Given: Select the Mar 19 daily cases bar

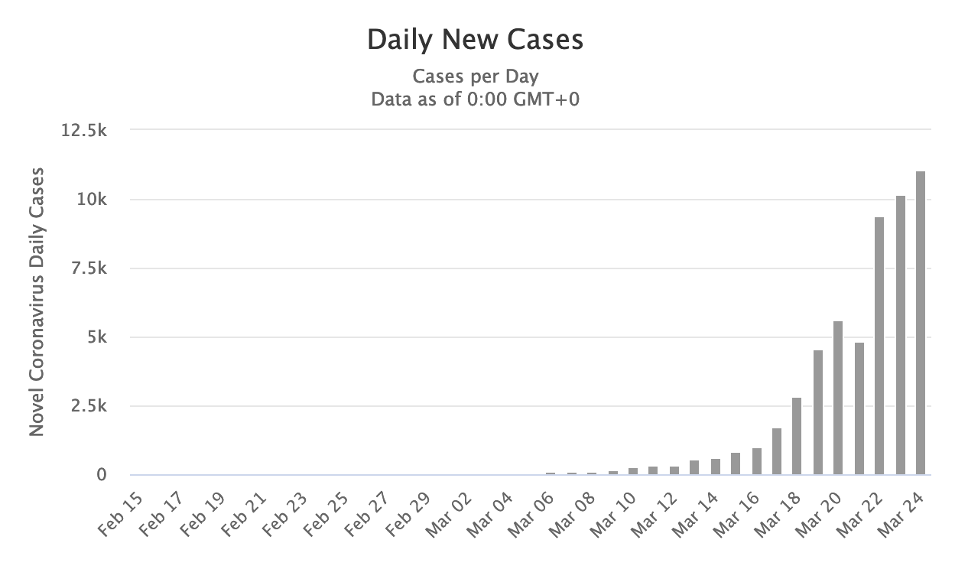Looking at the screenshot, I should (x=818, y=412).
